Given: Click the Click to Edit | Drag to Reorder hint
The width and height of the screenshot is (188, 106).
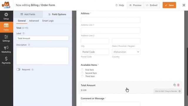Looking at the screenshot, I should pyautogui.click(x=168, y=91).
